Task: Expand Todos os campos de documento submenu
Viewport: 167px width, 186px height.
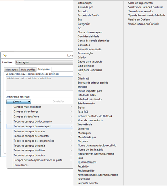Action: coord(40,121)
